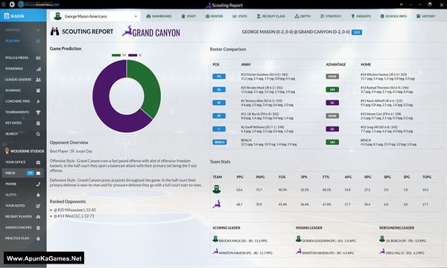The width and height of the screenshot is (447, 268).
Task: Click the title bar dropdown heart icon
Action: click(402, 4)
